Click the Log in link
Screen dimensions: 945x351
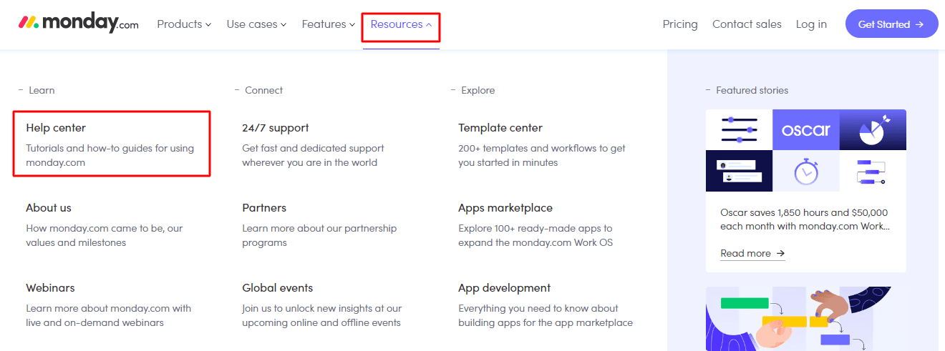[x=811, y=24]
